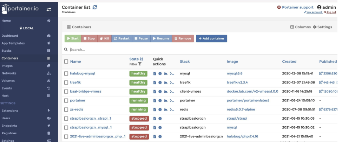Check the zs-redis row checkbox
The image size is (342, 142).
coord(66,110)
